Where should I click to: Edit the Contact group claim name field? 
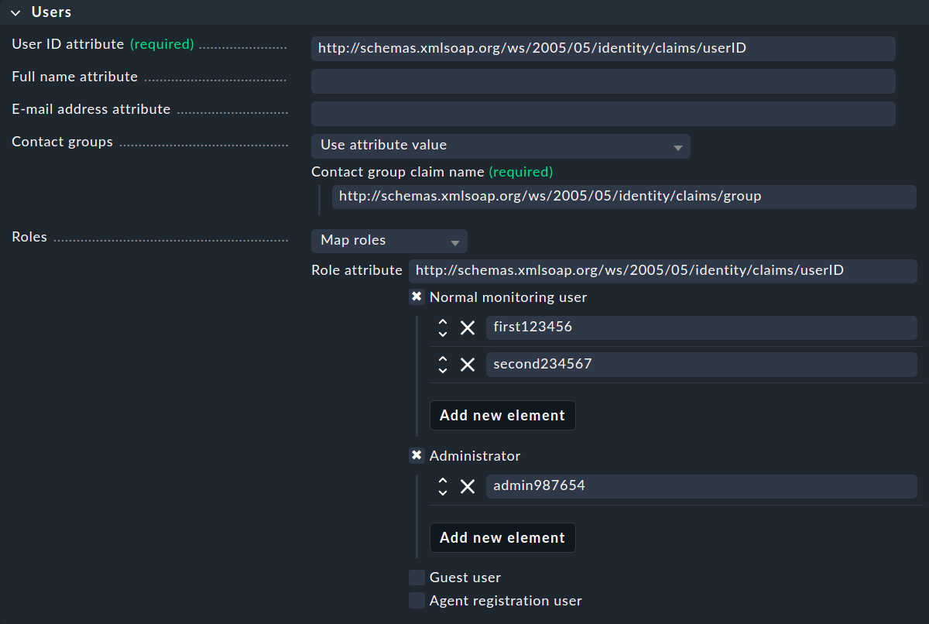(x=623, y=197)
